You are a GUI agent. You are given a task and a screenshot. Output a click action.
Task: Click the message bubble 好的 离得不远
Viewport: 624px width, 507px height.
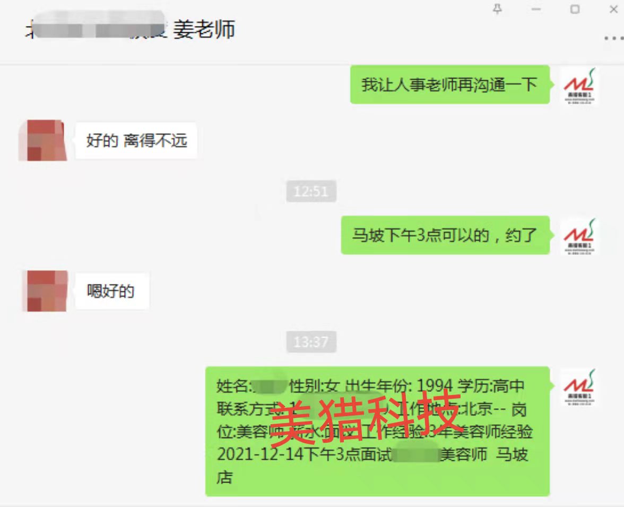tap(136, 141)
